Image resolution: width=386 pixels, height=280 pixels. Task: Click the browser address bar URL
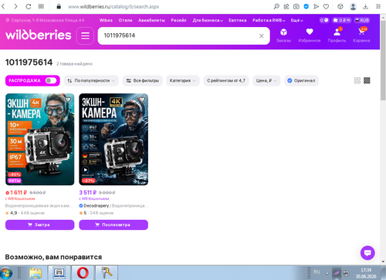point(113,7)
